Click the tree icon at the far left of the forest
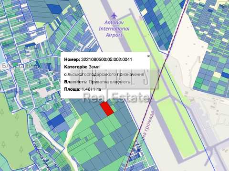 [x=2, y=112]
